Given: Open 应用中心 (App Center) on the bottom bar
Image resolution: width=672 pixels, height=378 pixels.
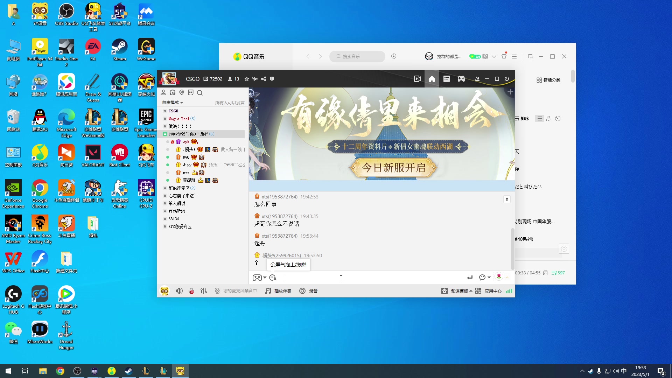Looking at the screenshot, I should [x=493, y=291].
